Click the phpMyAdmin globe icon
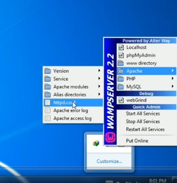This screenshot has width=177, height=183. coord(121,55)
